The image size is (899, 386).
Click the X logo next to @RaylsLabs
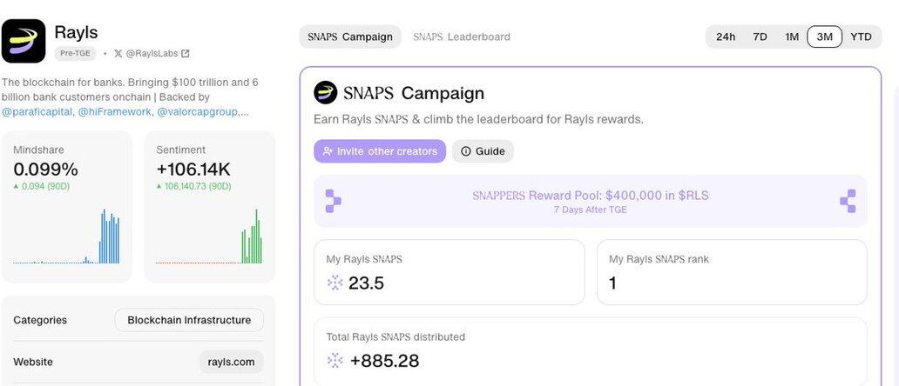(x=118, y=54)
